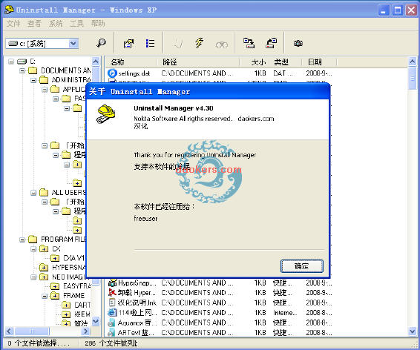The height and width of the screenshot is (350, 420).
Task: Sort by the 类型 column header
Action: (285, 62)
